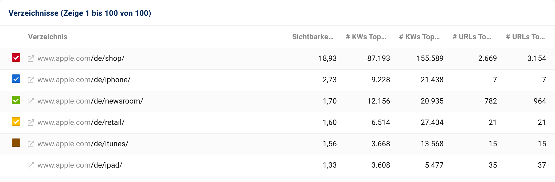Sort by the last URLs To column
The width and height of the screenshot is (555, 182).
pyautogui.click(x=525, y=37)
